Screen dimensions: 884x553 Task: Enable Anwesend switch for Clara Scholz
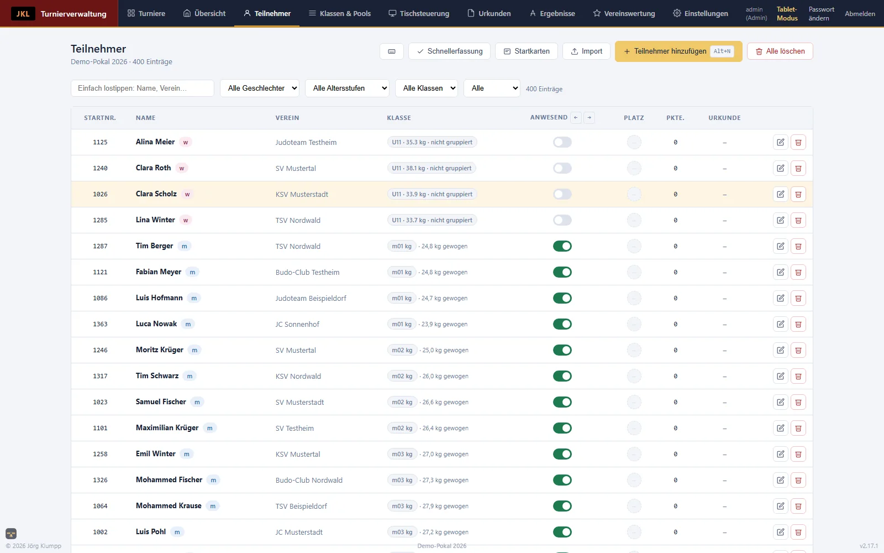[562, 194]
